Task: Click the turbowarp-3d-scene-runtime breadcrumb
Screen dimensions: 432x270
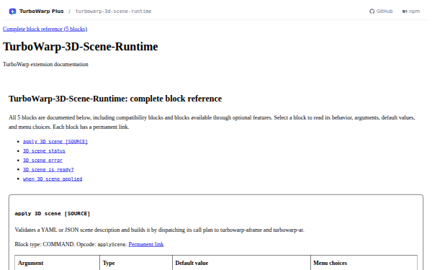Action: [113, 12]
